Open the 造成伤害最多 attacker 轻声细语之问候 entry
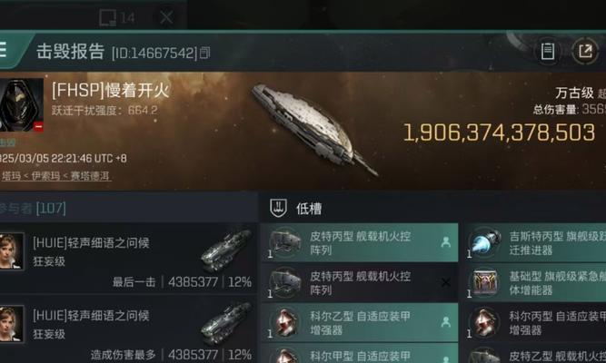Viewport: 606px width, 363px height. click(x=127, y=330)
